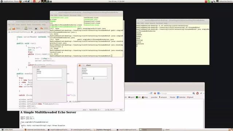Open gedit Documents menu
Image resolution: width=233 pixels, height=131 pixels.
[36, 25]
